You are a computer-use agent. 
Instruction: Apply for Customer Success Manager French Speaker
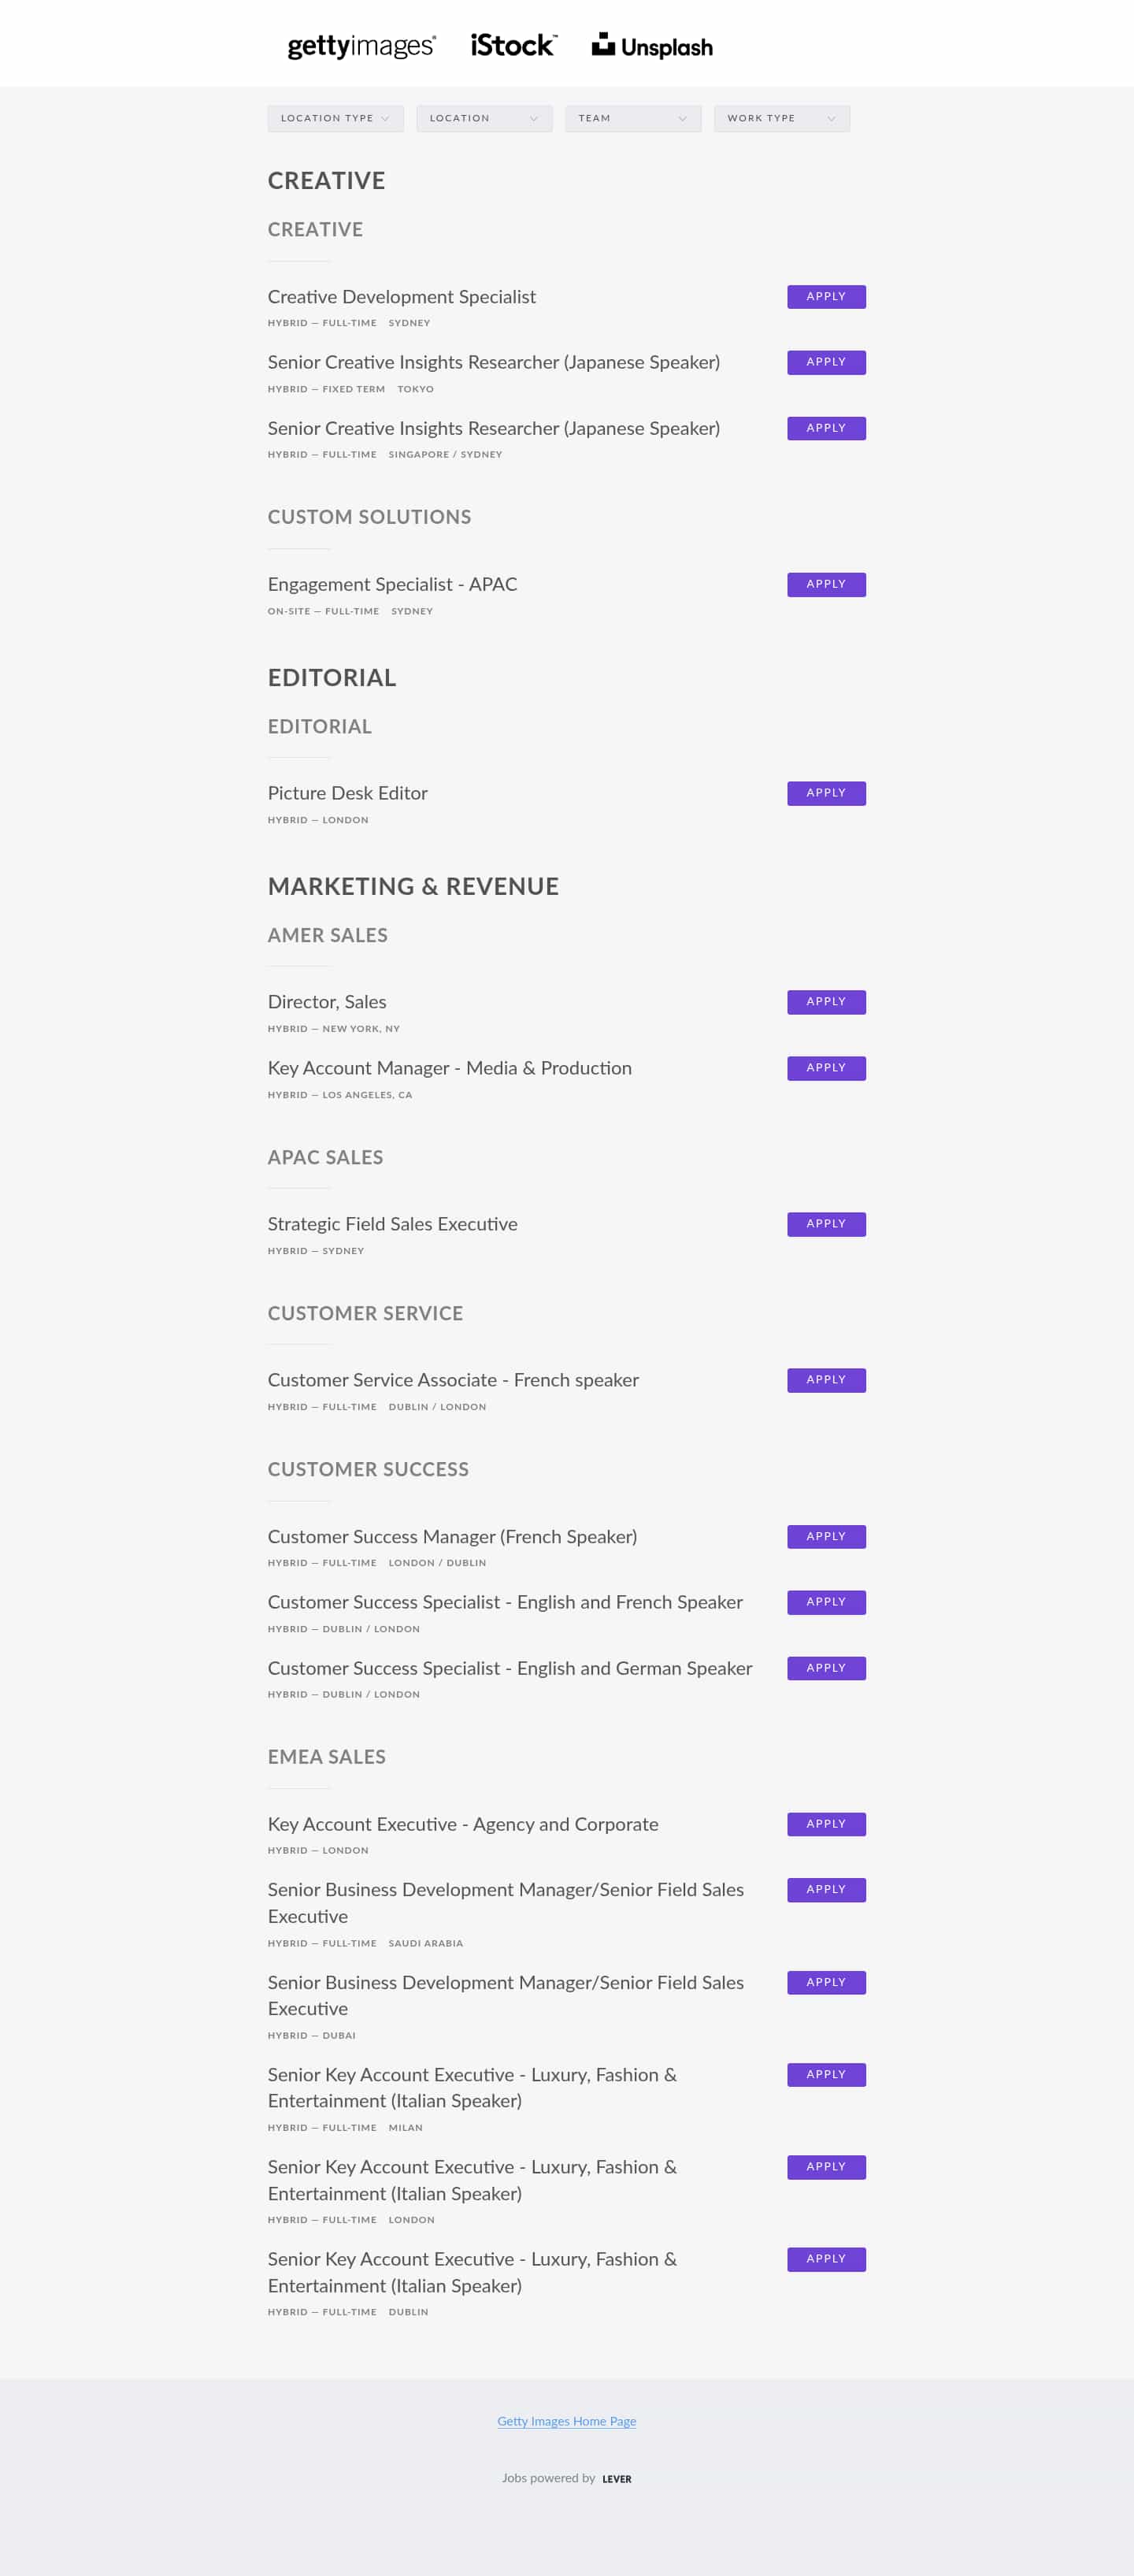point(826,1536)
